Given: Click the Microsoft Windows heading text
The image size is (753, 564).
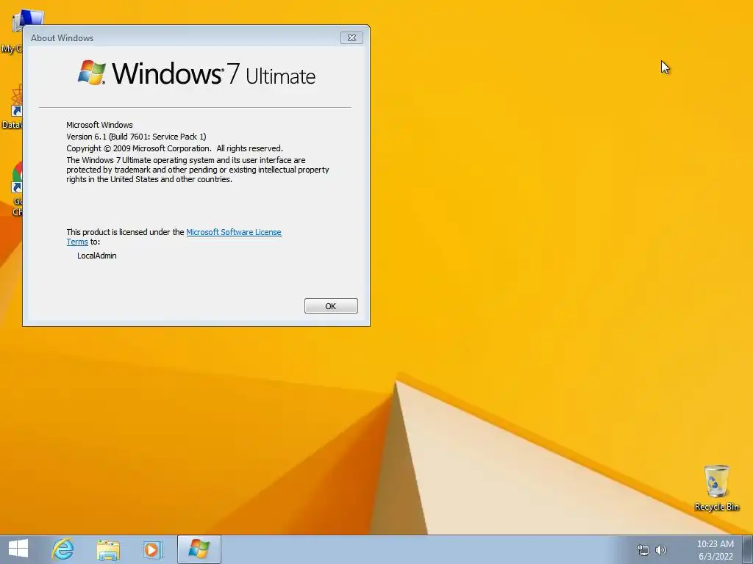Looking at the screenshot, I should click(x=99, y=125).
